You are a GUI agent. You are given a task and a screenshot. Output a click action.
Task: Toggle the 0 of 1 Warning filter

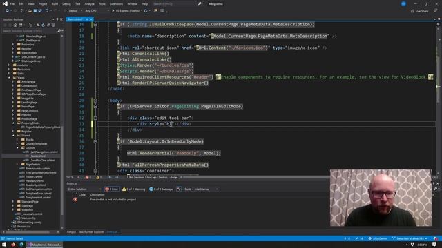tap(133, 189)
